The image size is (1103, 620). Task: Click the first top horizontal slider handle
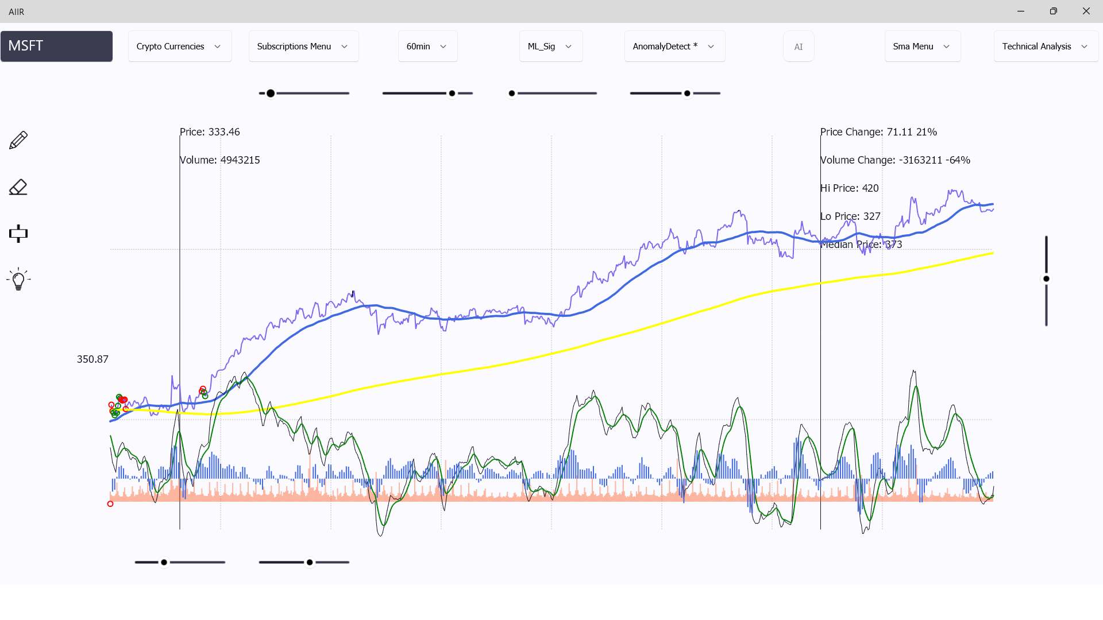tap(271, 93)
